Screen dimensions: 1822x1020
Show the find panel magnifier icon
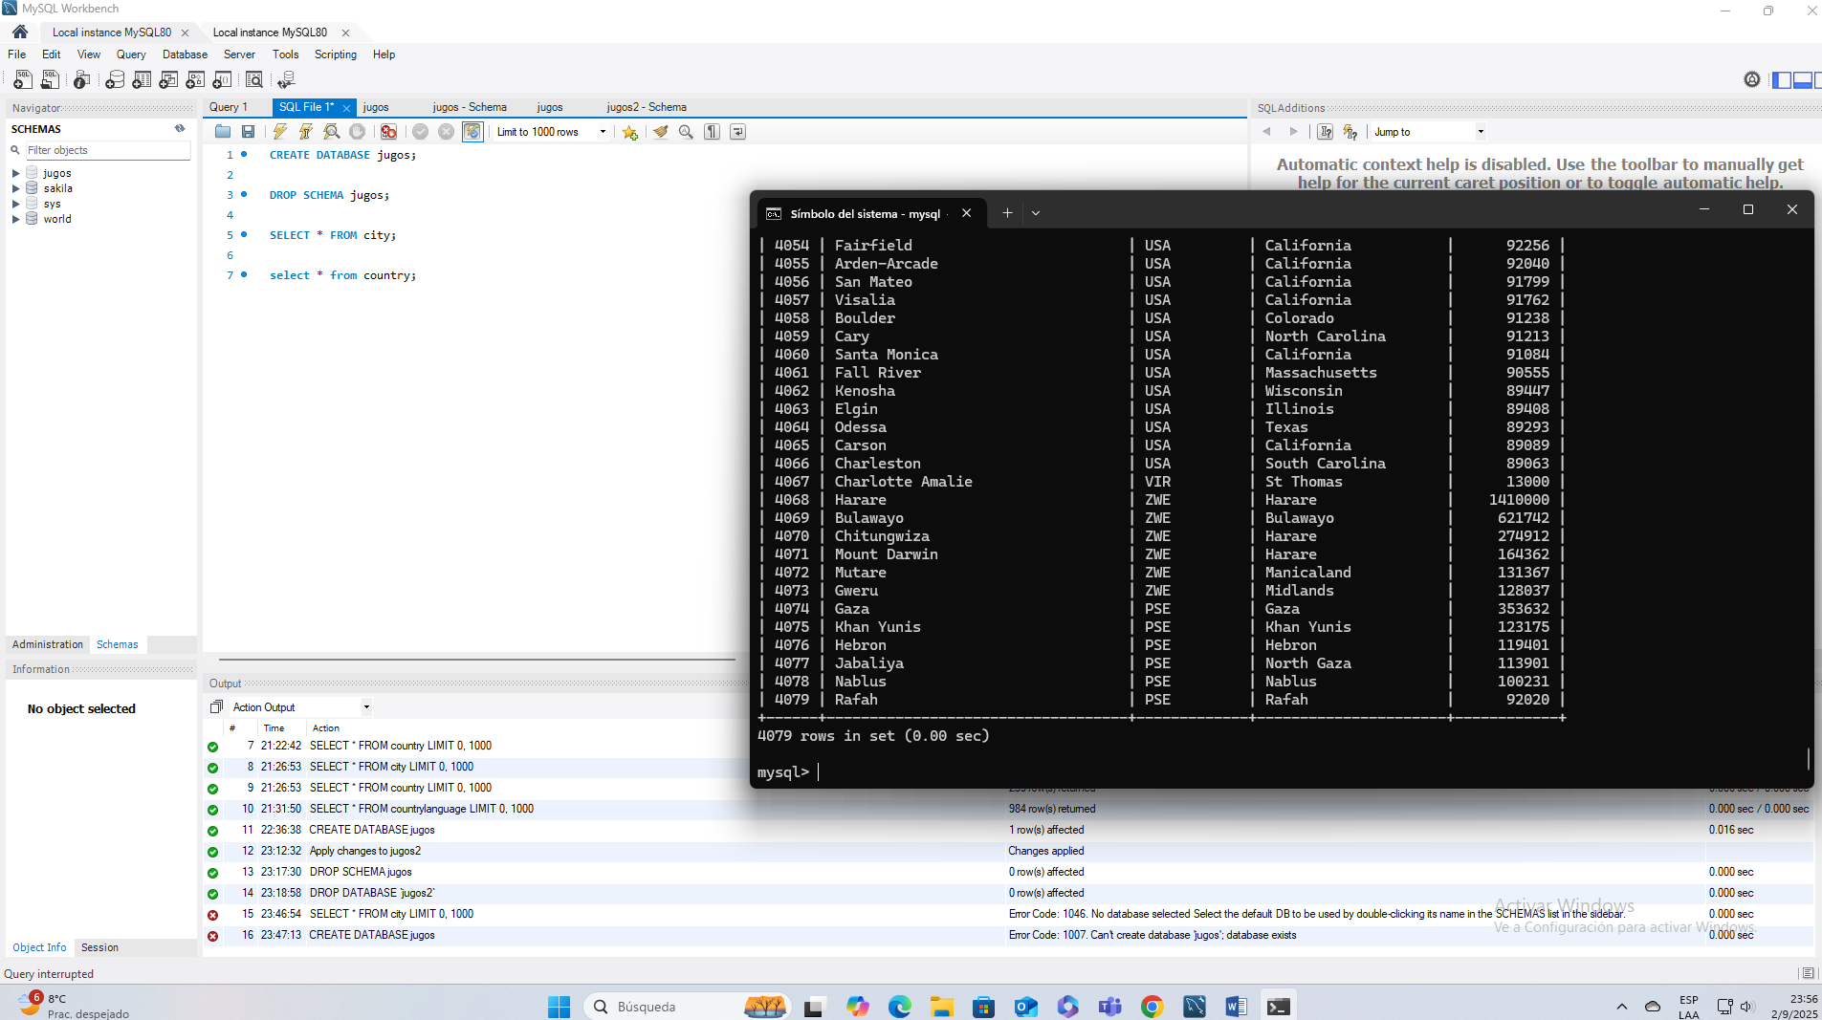click(x=686, y=132)
